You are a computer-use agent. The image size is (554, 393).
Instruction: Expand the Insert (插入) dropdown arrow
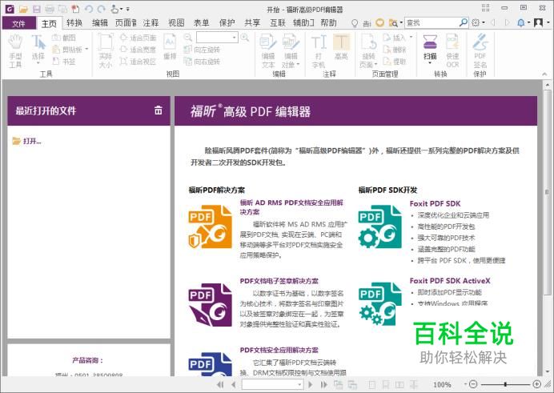coord(411,37)
